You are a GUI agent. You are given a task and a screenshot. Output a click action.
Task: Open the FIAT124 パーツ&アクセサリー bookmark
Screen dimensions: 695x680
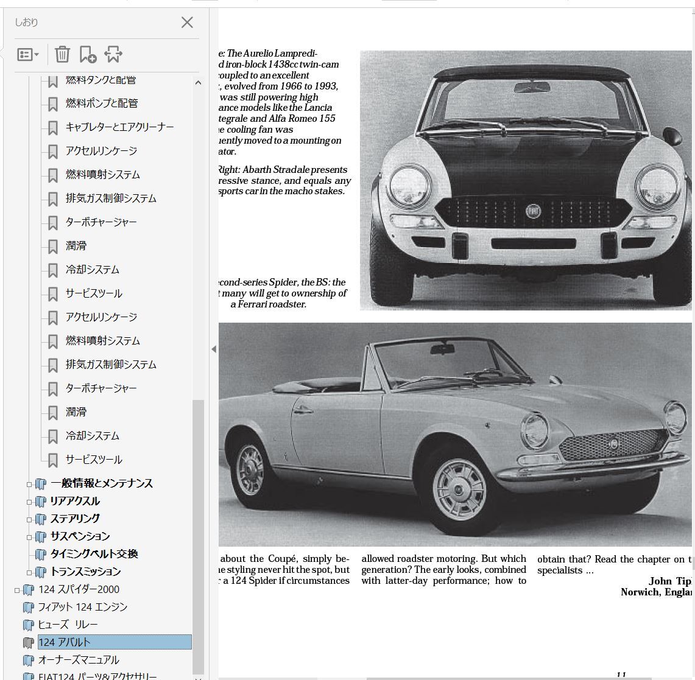coord(97,676)
